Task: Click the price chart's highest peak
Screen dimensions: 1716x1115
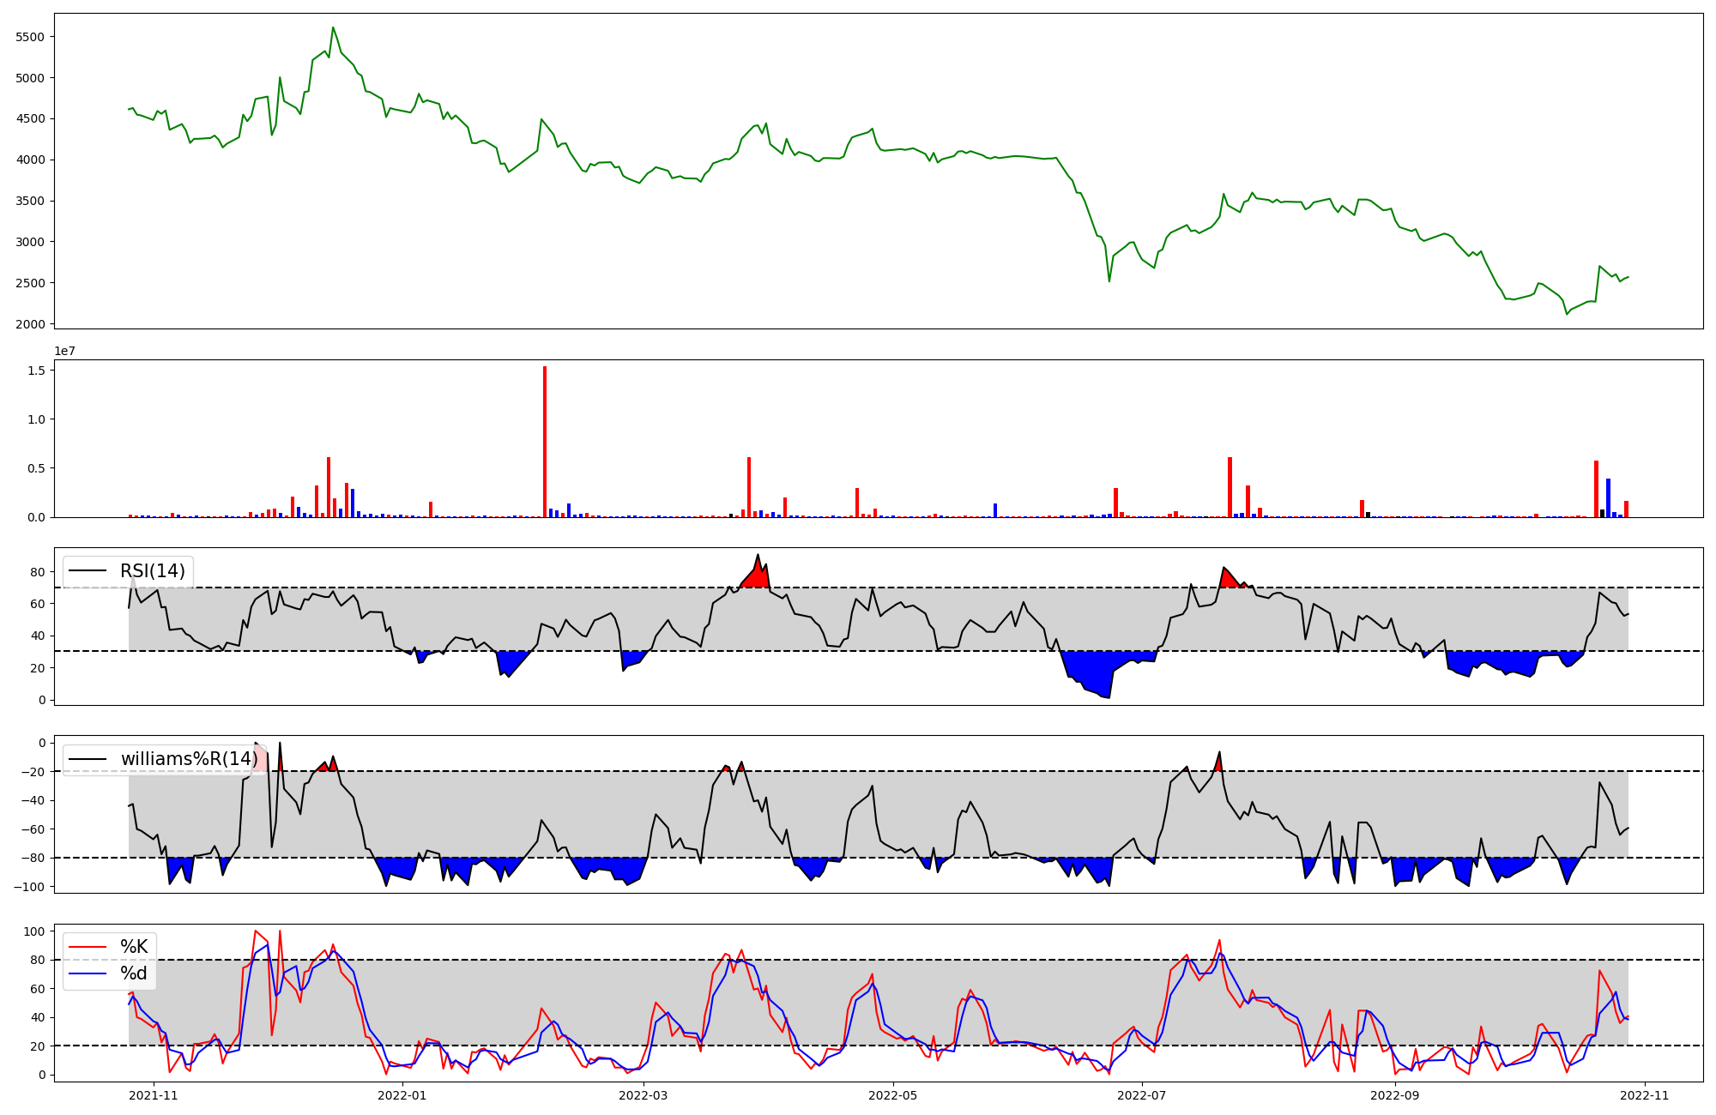Action: click(x=333, y=27)
